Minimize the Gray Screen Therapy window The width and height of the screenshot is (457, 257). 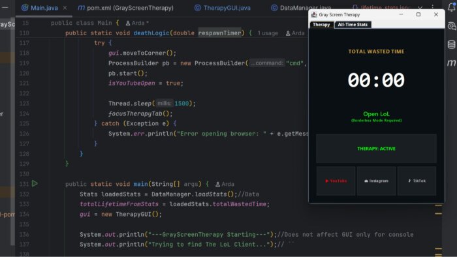click(x=401, y=14)
